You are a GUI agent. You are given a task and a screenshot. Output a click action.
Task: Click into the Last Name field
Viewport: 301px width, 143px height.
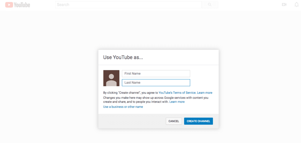click(156, 83)
